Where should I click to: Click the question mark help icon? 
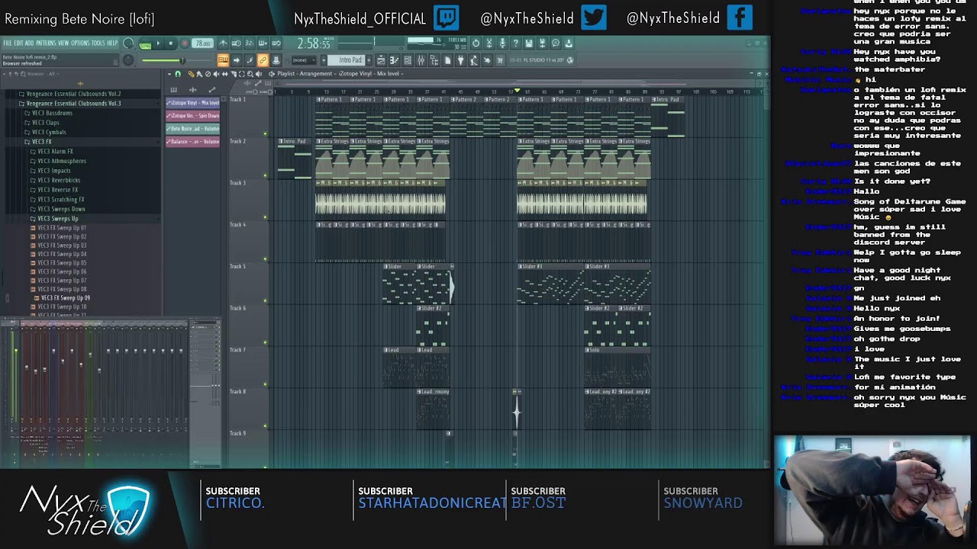(x=515, y=43)
